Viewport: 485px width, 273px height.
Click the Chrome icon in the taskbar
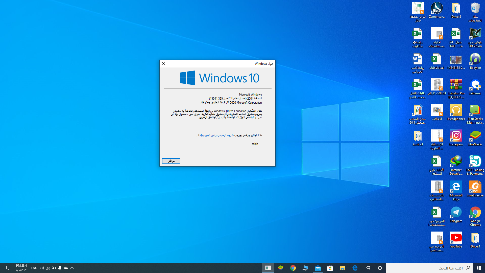(293, 268)
